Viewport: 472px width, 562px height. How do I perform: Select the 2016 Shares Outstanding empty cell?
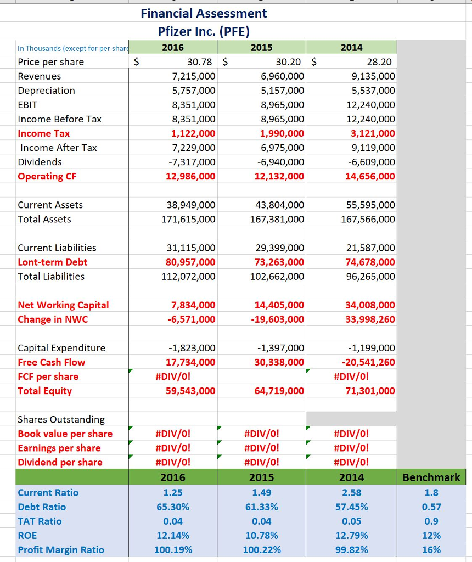point(173,419)
